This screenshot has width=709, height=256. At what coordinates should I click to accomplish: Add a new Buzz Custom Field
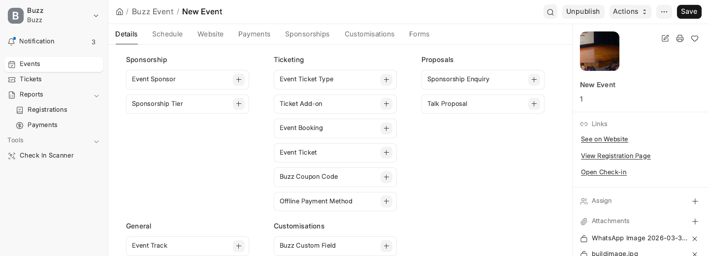point(387,246)
